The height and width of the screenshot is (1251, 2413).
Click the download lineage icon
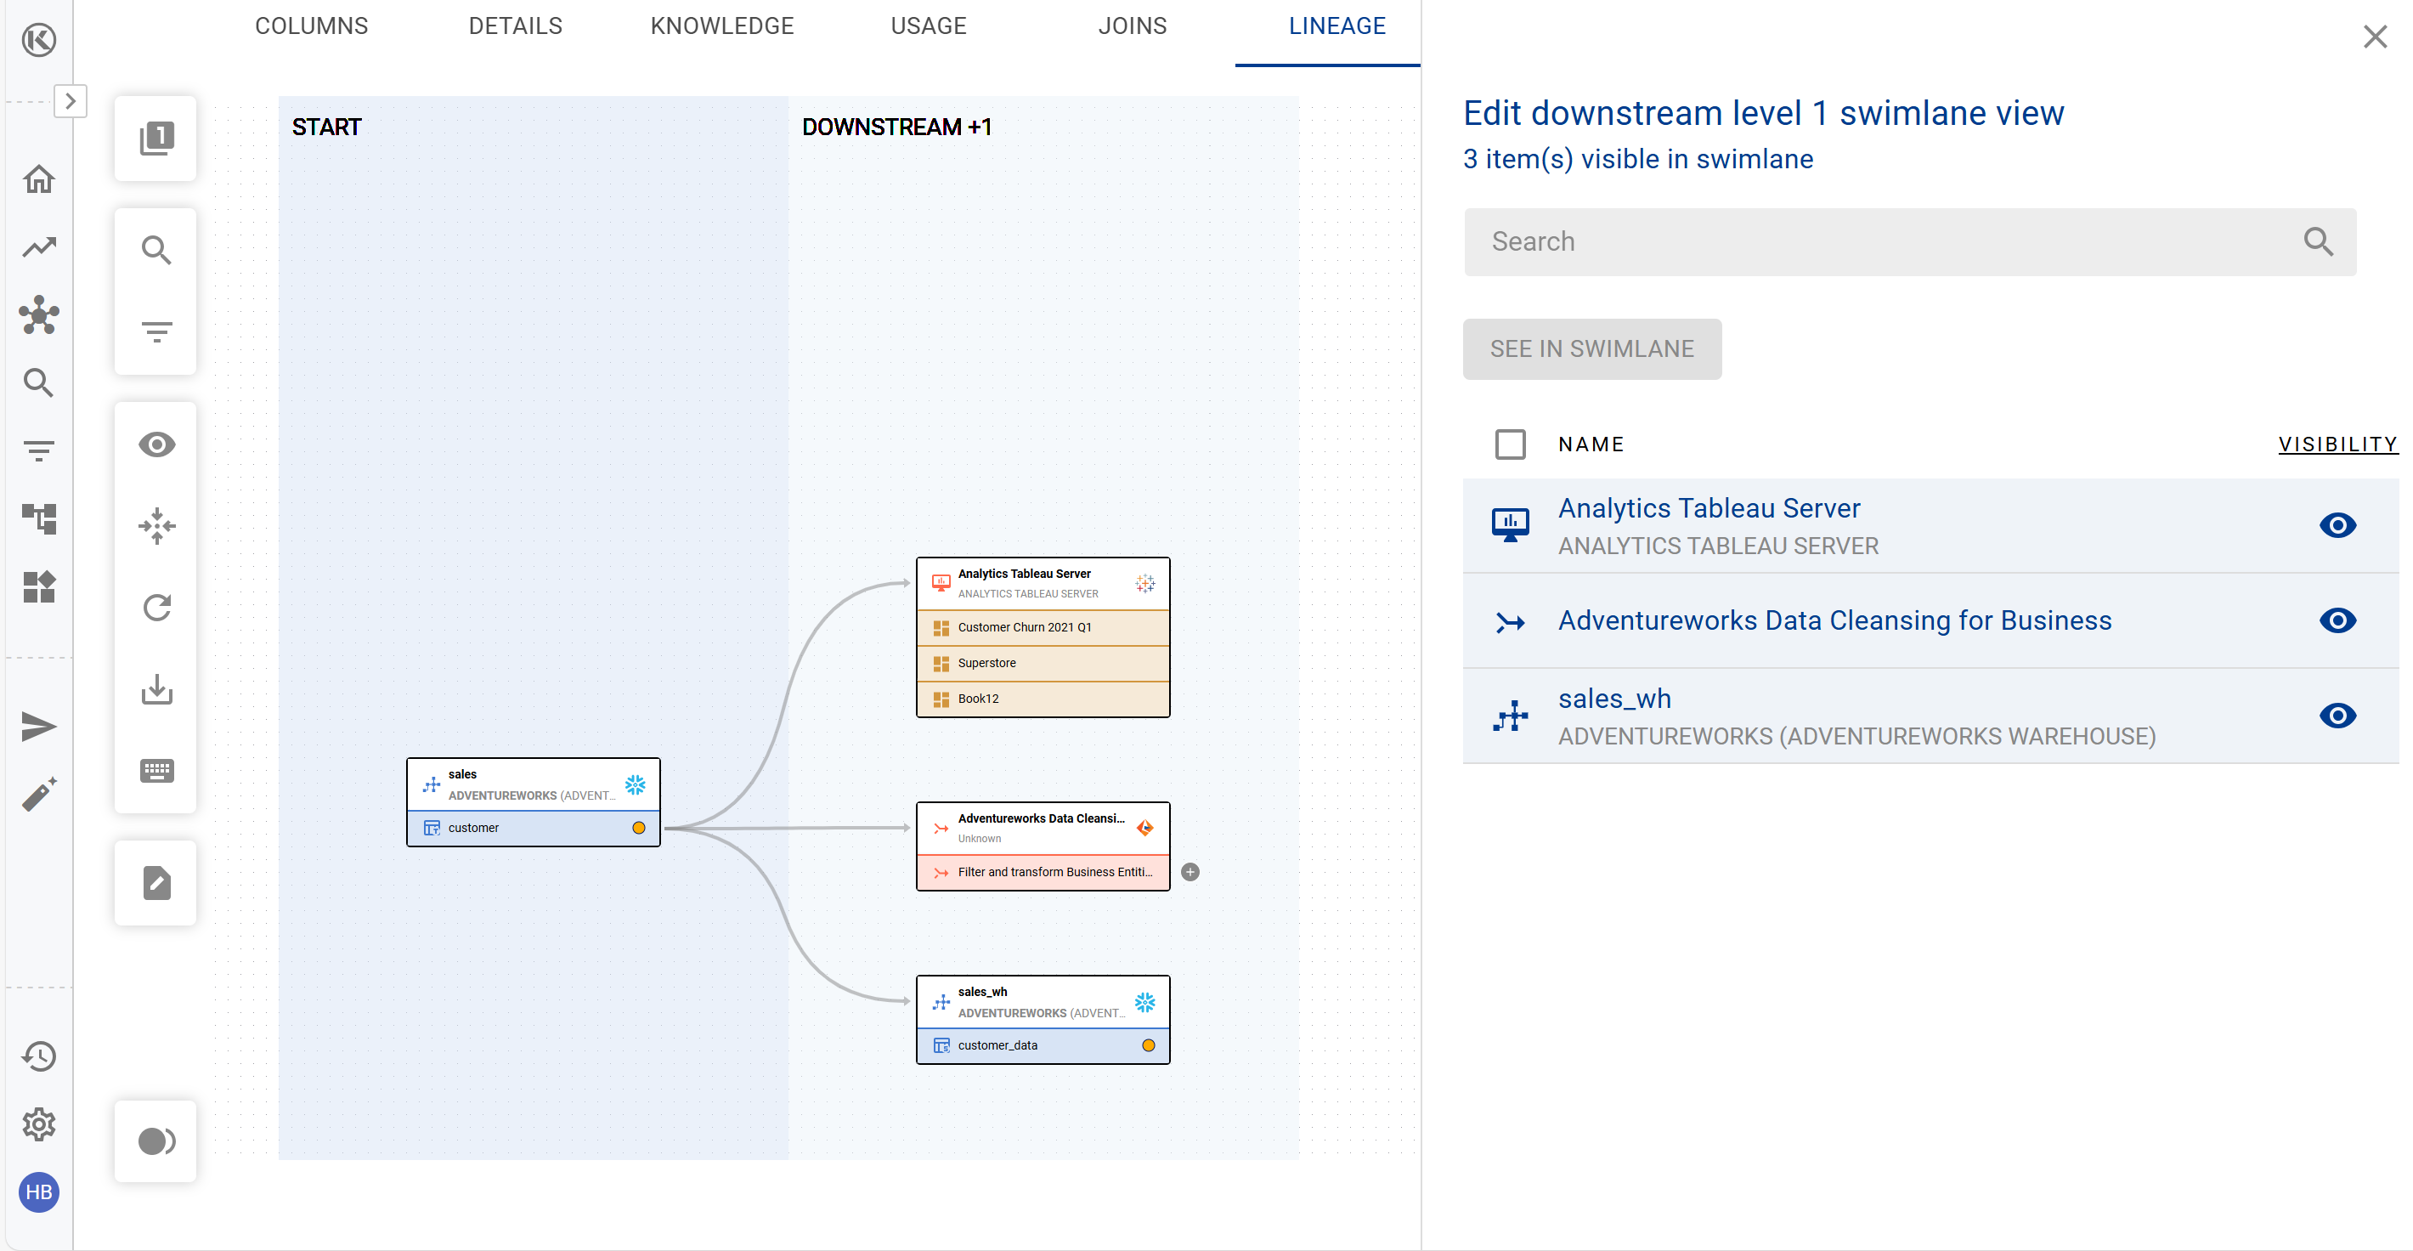tap(156, 688)
